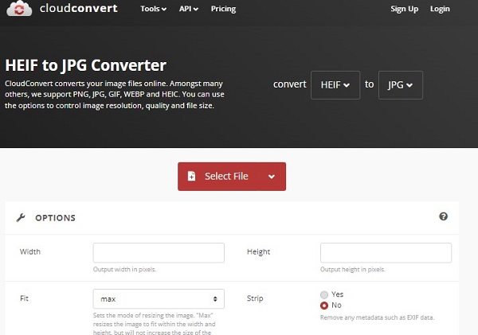The height and width of the screenshot is (335, 478).
Task: Click the wrench icon beside OPTIONS
Action: [21, 218]
